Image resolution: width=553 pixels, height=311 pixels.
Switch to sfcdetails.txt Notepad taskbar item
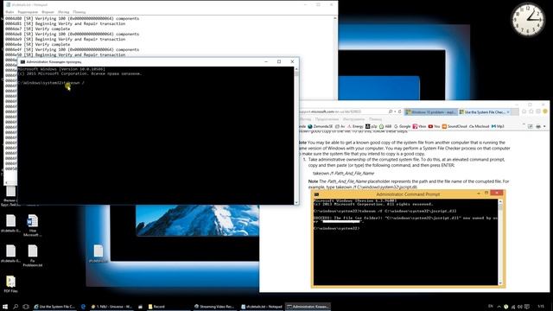click(261, 307)
